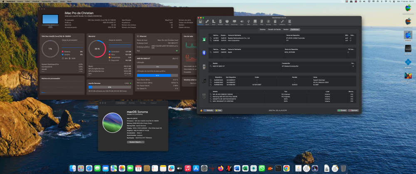Viewport: 416px width, 174px height.
Task: Open Terminal from the Dock
Action: click(278, 168)
